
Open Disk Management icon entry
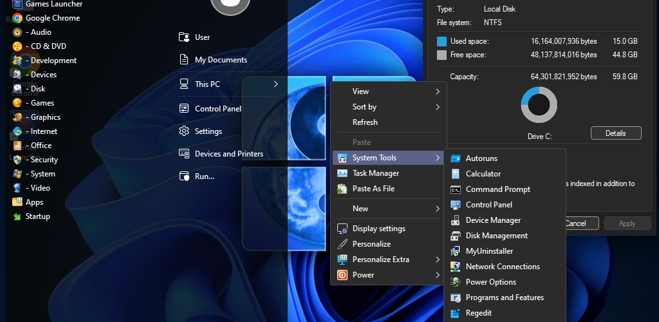click(455, 236)
